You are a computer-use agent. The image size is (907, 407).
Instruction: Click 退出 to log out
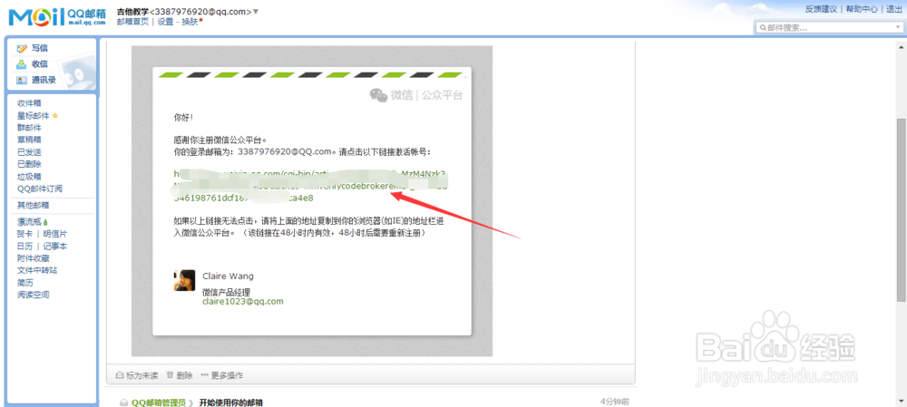[x=893, y=9]
